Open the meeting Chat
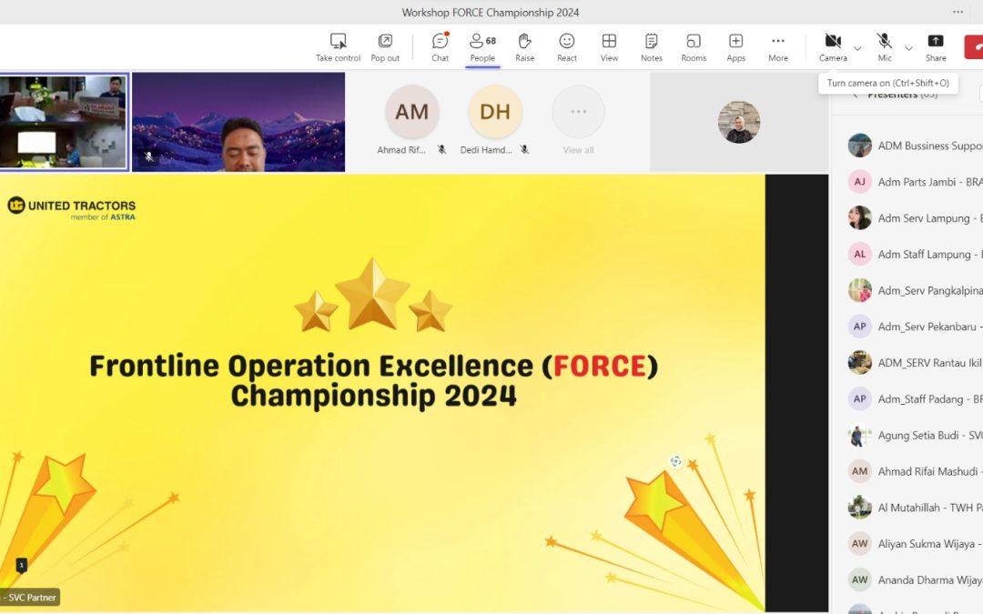Screen dimensions: 983x614 point(441,47)
